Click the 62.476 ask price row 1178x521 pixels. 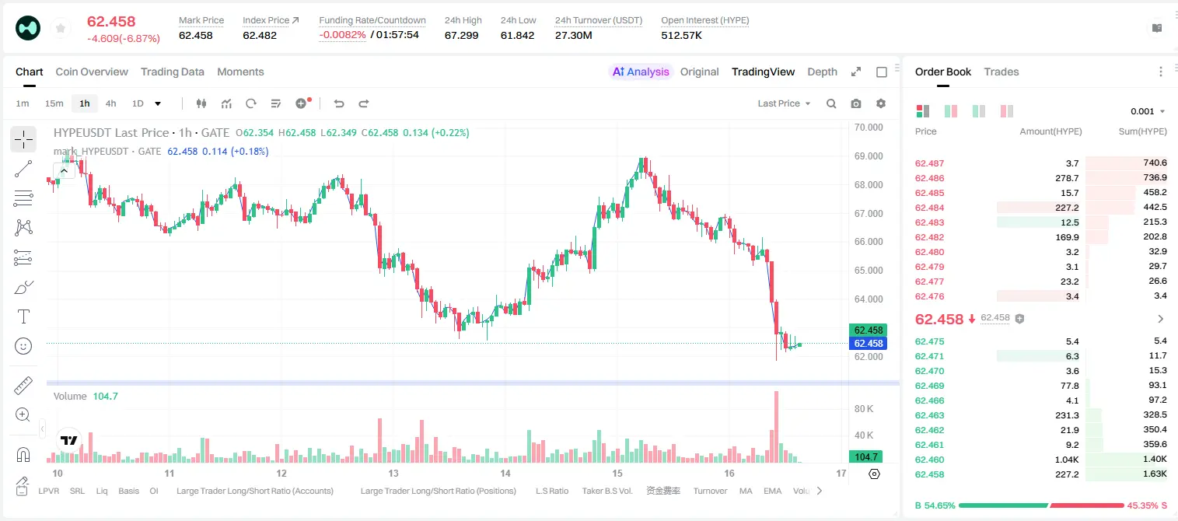pyautogui.click(x=1041, y=295)
